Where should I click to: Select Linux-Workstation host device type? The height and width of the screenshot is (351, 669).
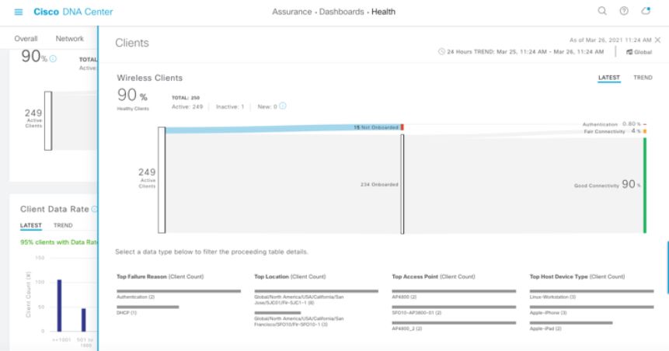point(591,291)
